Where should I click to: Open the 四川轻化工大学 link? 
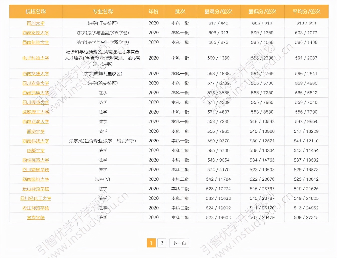(x=36, y=198)
